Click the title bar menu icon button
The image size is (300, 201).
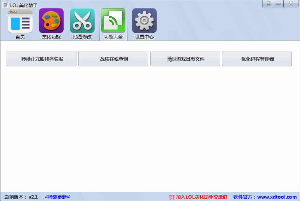[268, 3]
